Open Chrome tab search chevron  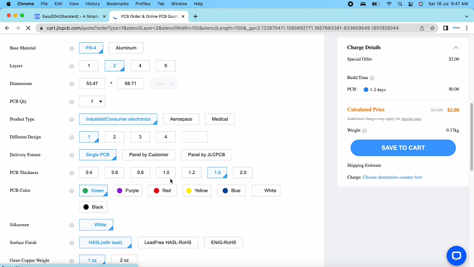467,16
